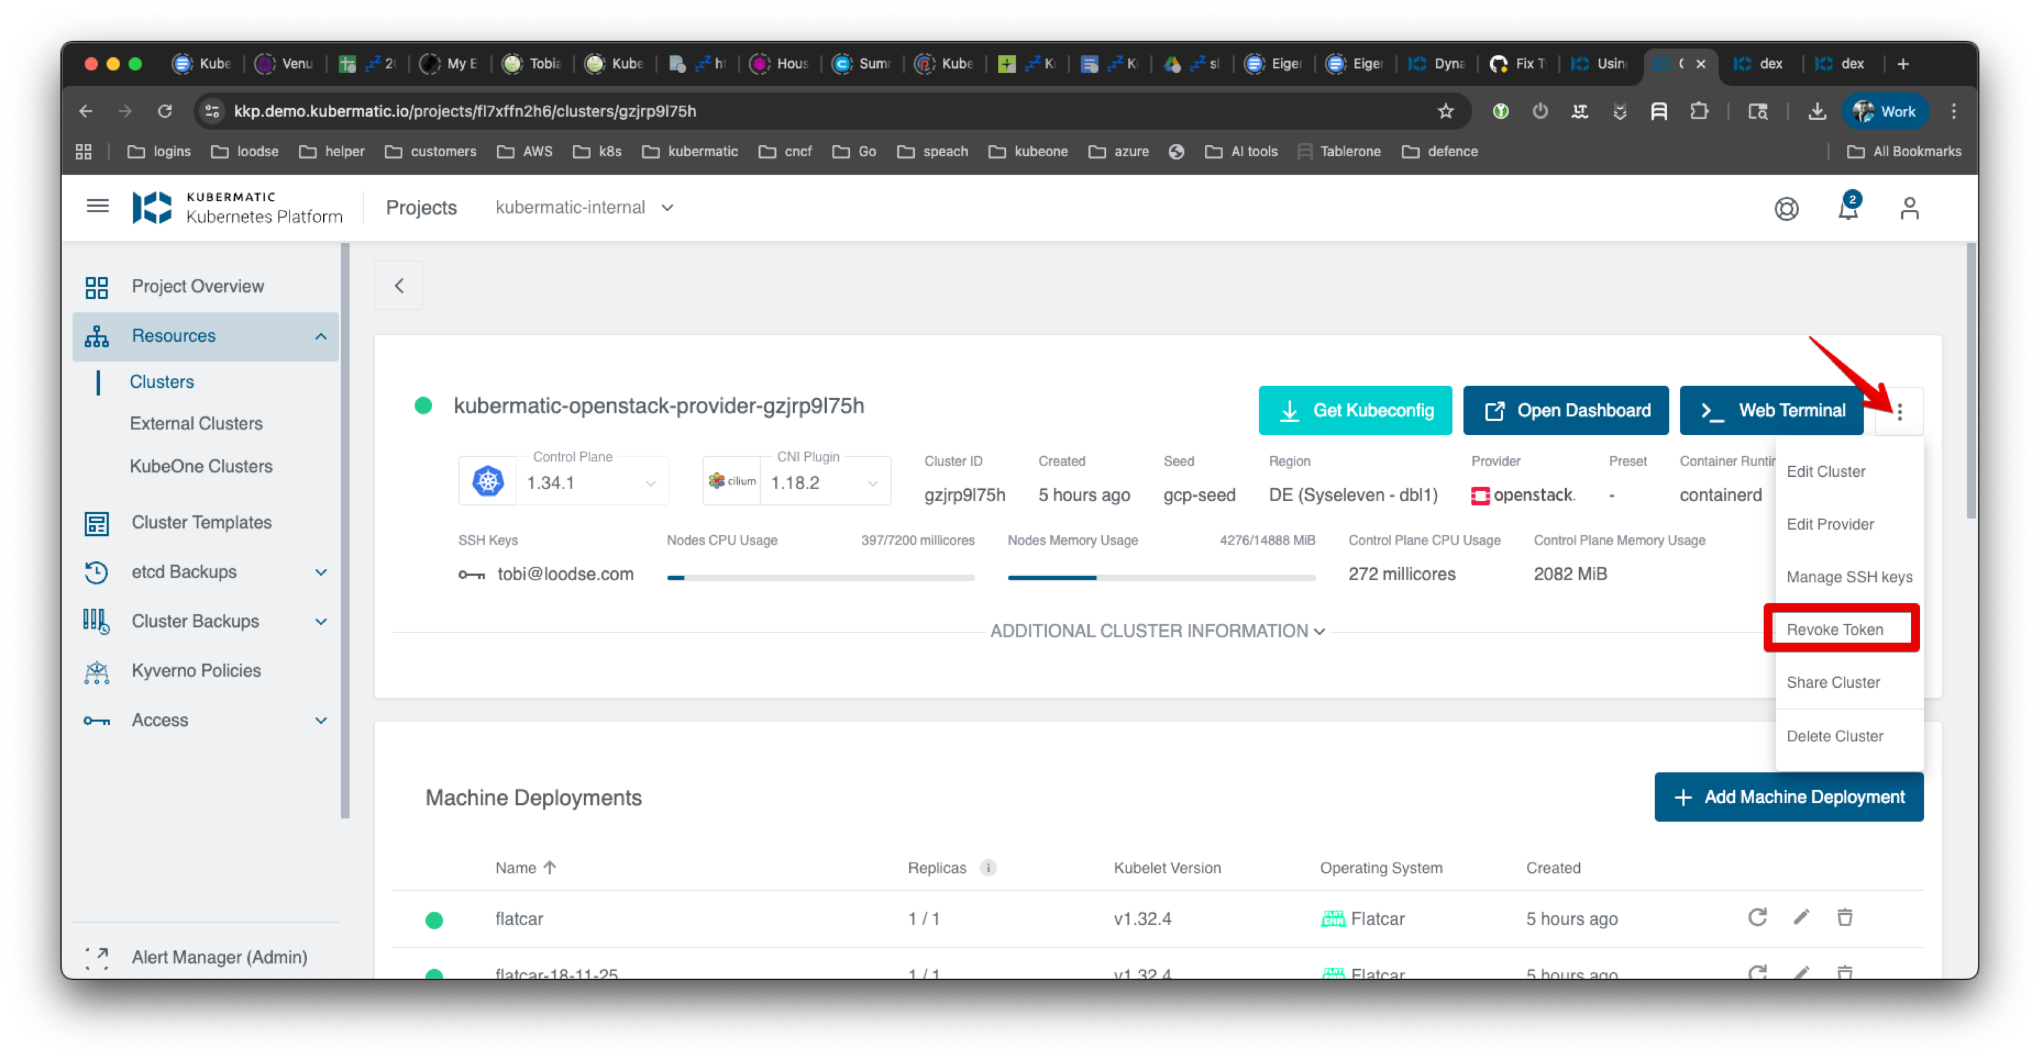Click the help icon in the top bar
This screenshot has width=2040, height=1060.
click(x=1787, y=208)
